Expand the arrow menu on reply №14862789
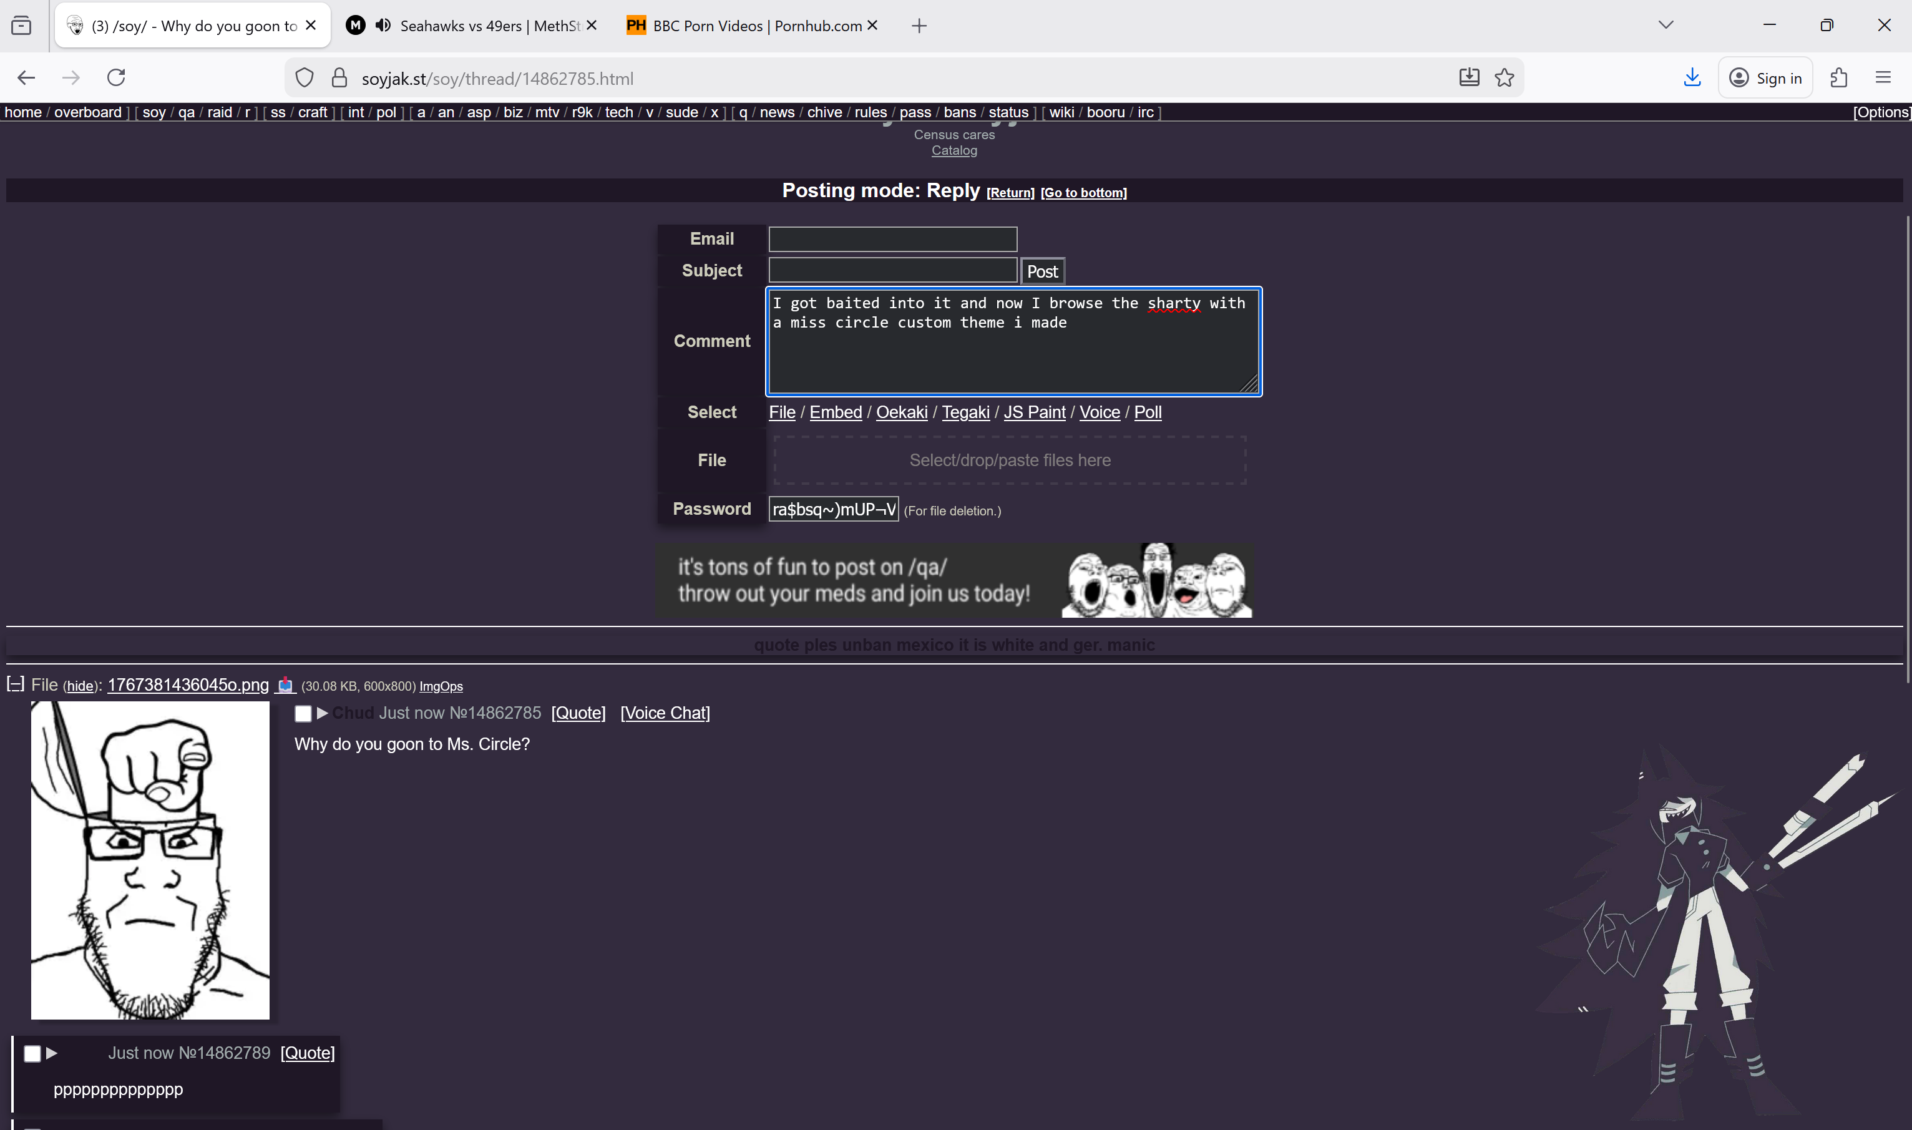The height and width of the screenshot is (1130, 1912). click(x=52, y=1053)
